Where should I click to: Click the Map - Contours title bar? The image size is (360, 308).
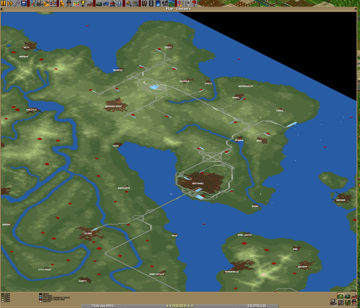(178, 9)
